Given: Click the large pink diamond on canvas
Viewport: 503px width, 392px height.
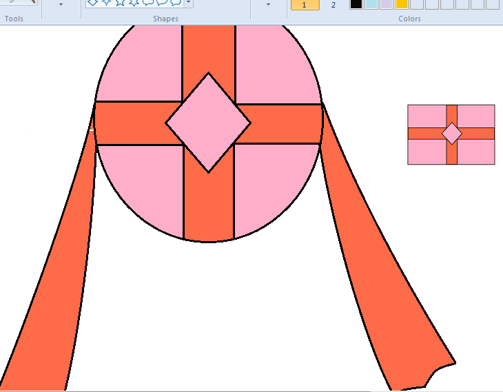Looking at the screenshot, I should tap(208, 123).
